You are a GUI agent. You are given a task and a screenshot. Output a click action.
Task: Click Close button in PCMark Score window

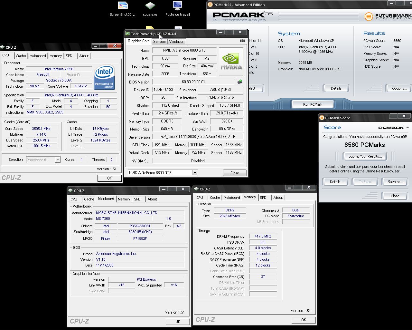coord(395,196)
